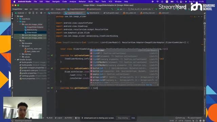The width and height of the screenshot is (217, 122).
Task: Switch to the MainActivity.kt editor tab
Action: pos(54,13)
